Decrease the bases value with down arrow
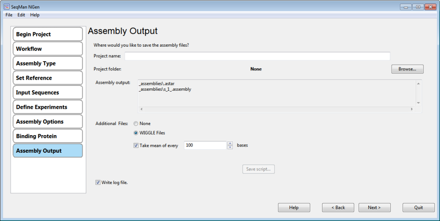 point(230,147)
